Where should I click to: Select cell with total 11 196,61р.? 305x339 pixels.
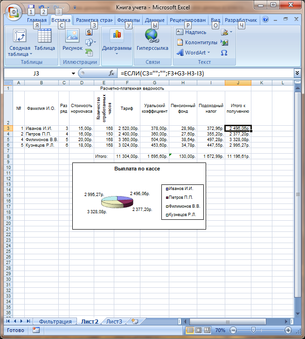[238, 156]
